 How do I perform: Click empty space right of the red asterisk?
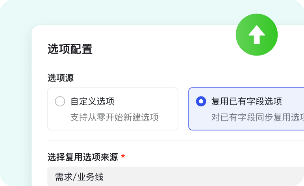197,157
